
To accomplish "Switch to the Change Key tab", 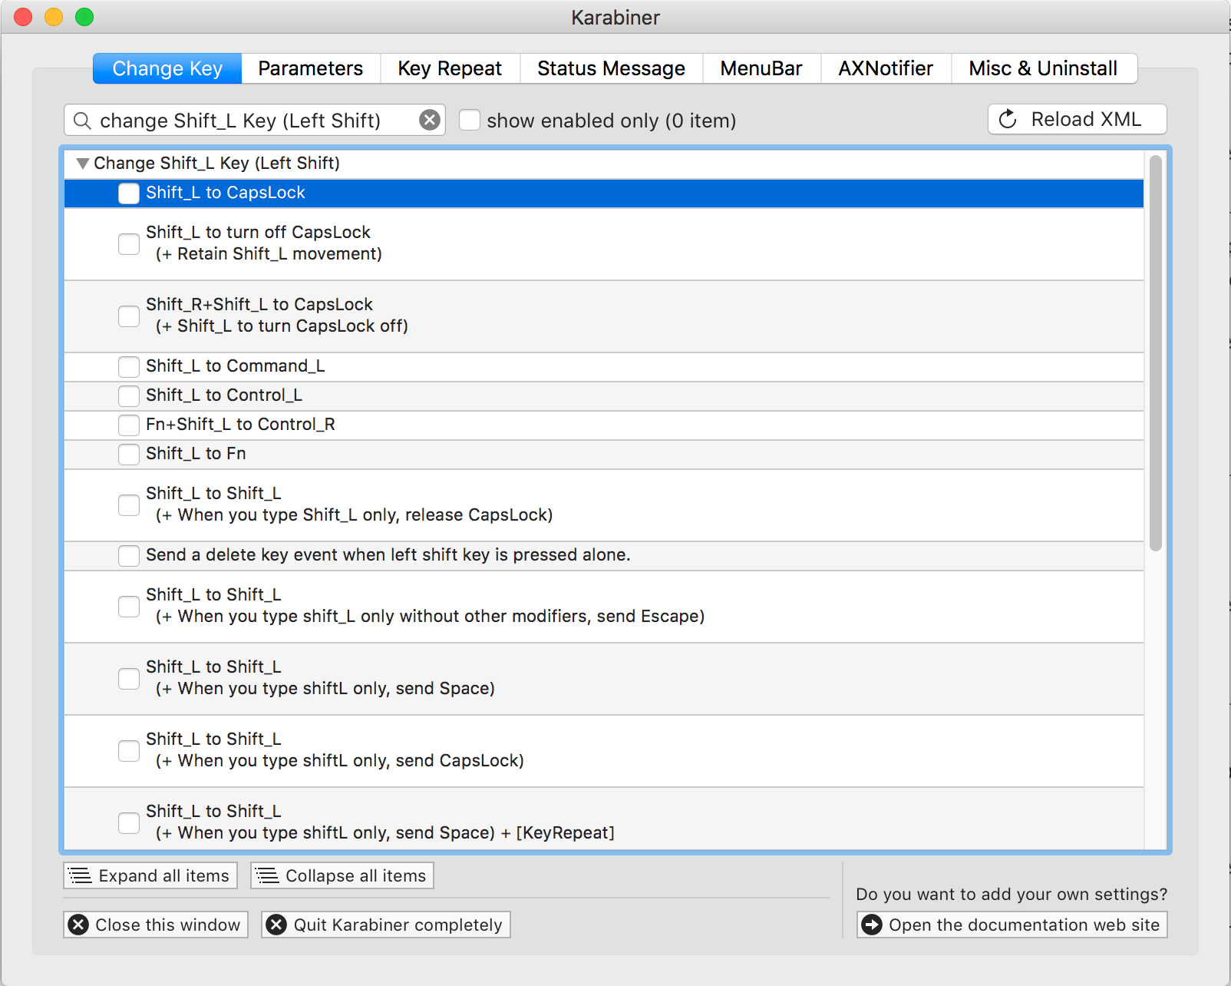I will point(167,68).
